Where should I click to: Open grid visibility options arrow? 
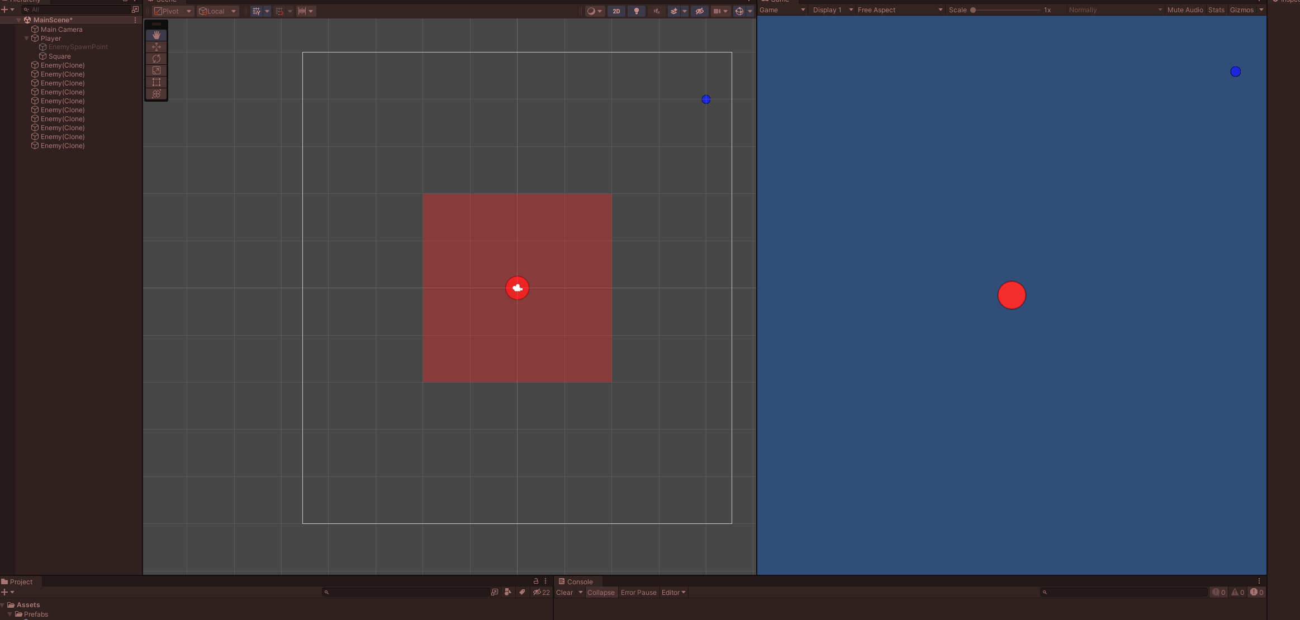click(267, 11)
